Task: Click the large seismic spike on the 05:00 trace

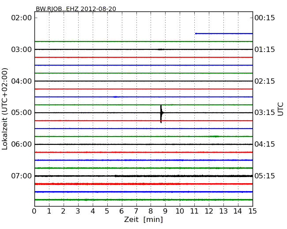Action: [161, 114]
